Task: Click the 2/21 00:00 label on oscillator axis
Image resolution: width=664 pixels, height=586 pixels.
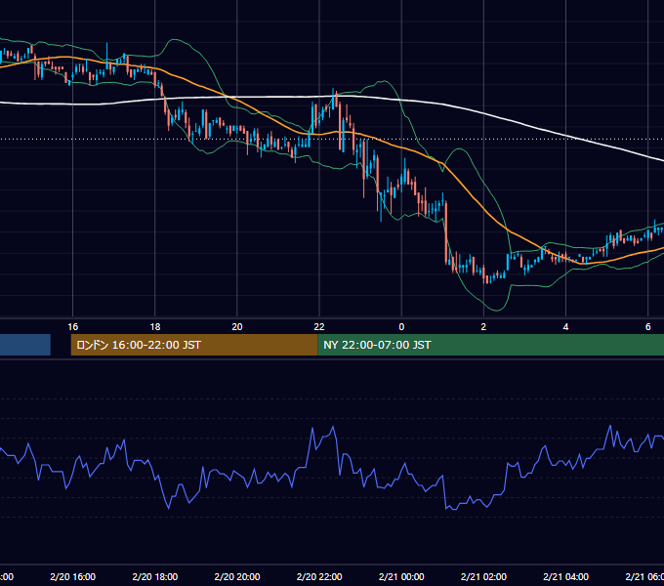Action: click(x=401, y=576)
